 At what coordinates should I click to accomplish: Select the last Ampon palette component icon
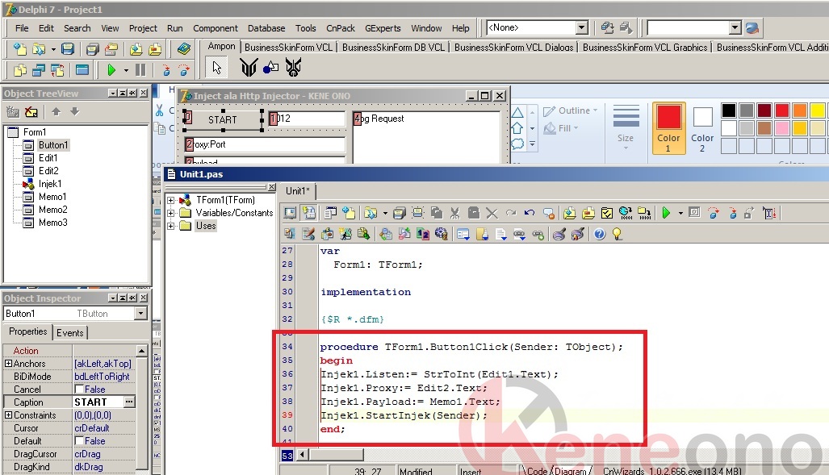point(294,67)
